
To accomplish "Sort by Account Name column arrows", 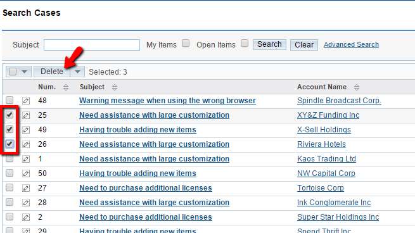I will pyautogui.click(x=357, y=87).
